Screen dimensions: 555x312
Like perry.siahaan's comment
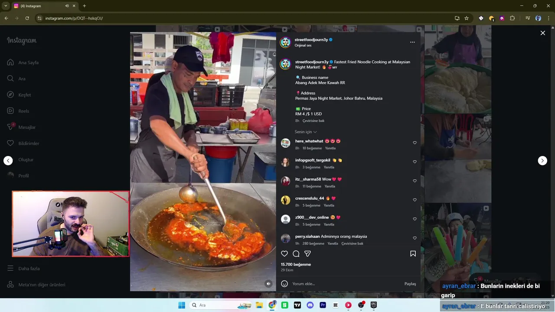tap(415, 238)
